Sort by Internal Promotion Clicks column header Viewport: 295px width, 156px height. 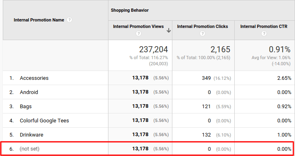pyautogui.click(x=202, y=27)
